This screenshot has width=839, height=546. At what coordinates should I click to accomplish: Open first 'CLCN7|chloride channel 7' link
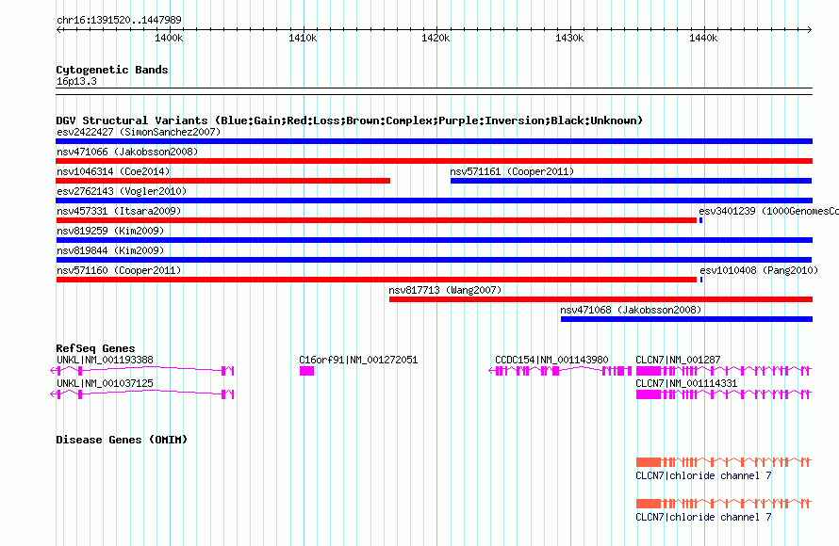(x=703, y=475)
